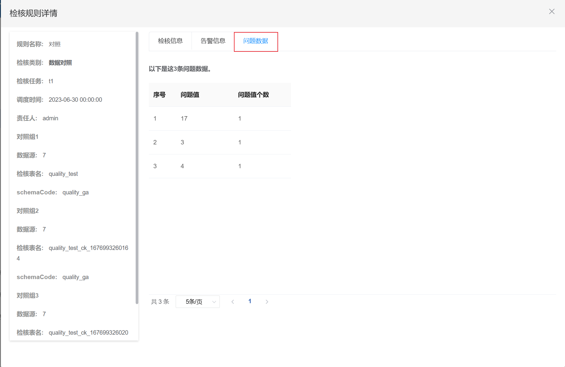Image resolution: width=565 pixels, height=367 pixels.
Task: Click the 问题值个数 column header
Action: (253, 95)
